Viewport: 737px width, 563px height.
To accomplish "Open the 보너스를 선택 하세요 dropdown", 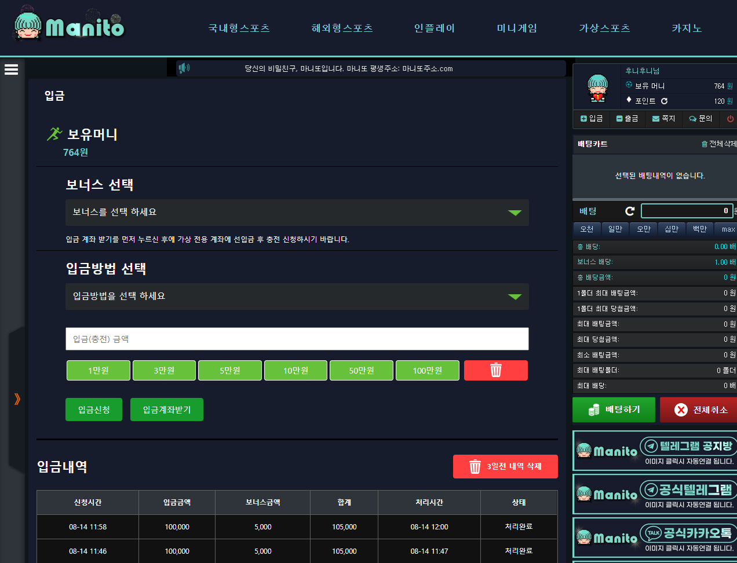I will [x=297, y=213].
